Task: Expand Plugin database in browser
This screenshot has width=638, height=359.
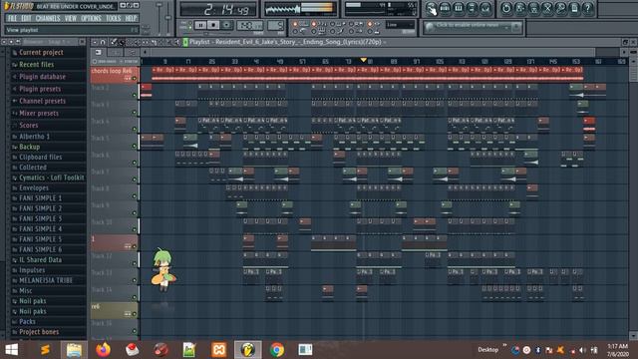Action: pos(42,77)
